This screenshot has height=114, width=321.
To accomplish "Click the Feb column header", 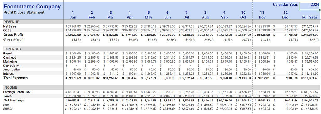I will [x=92, y=18].
